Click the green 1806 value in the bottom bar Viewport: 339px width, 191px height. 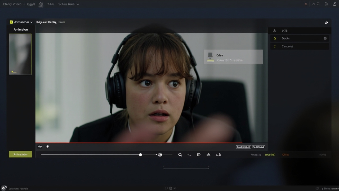pyautogui.click(x=270, y=155)
